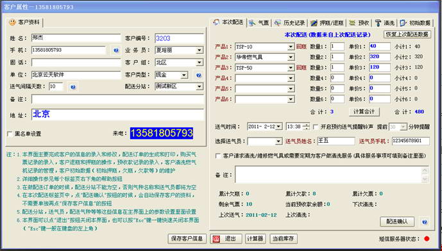Click the 单价2 field showing 320

379,57
